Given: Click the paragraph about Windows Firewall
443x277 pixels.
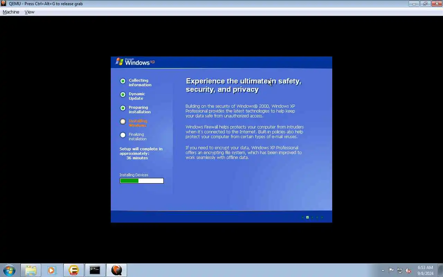Looking at the screenshot, I should 245,132.
